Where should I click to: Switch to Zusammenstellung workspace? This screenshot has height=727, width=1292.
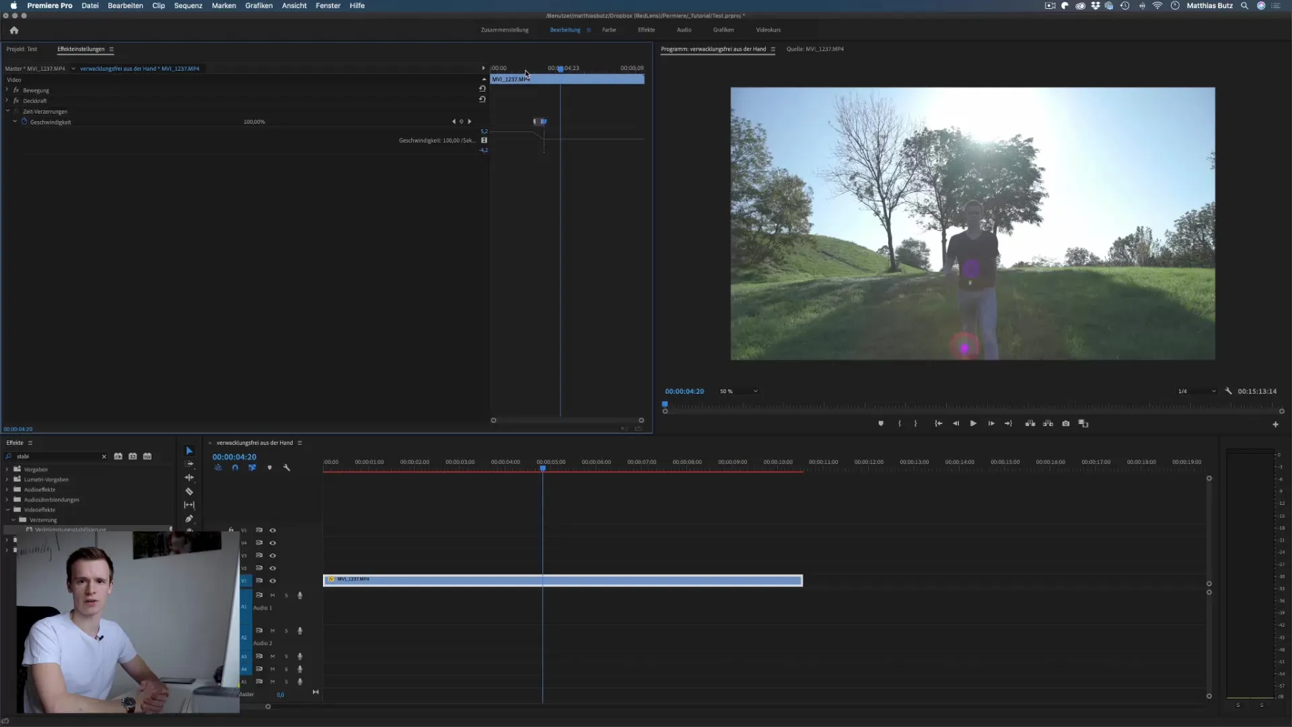505,30
